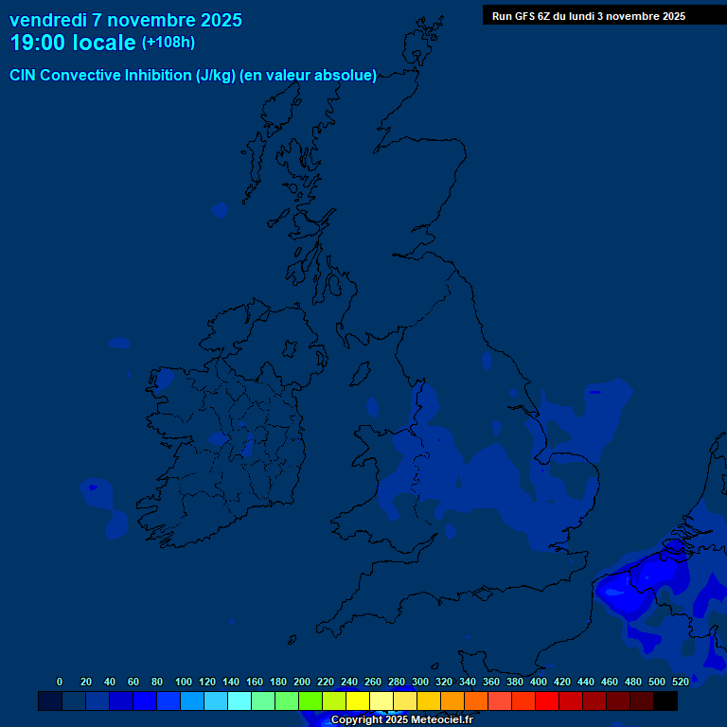Select the bright yellow swatch in the legend

(358, 701)
